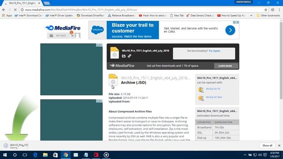Close the Salesforce banner ad
The width and height of the screenshot is (283, 159).
238,22
